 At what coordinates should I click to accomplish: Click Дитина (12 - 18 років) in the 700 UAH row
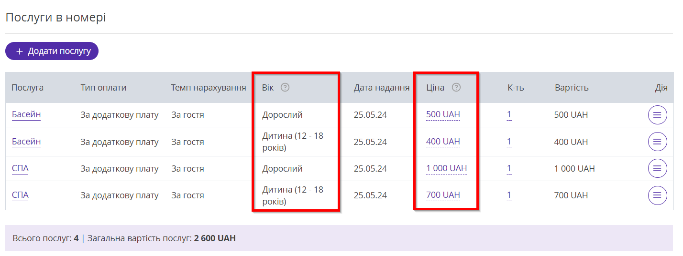[293, 195]
